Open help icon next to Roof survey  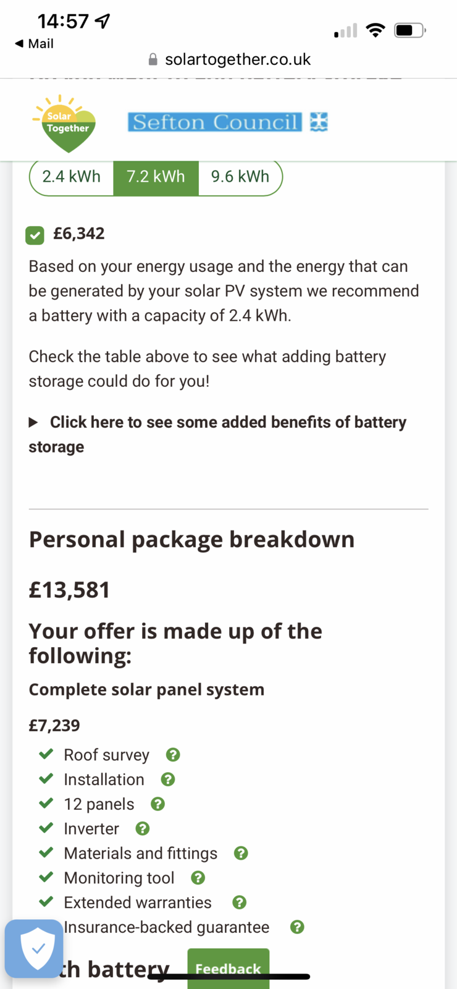[173, 755]
